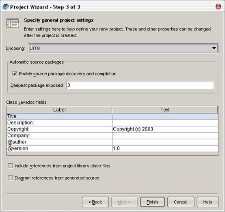Click the Deepest package exposed field
225x212 pixels.
[140, 85]
